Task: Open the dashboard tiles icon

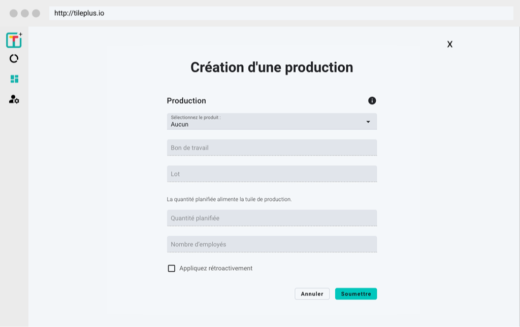Action: point(14,79)
